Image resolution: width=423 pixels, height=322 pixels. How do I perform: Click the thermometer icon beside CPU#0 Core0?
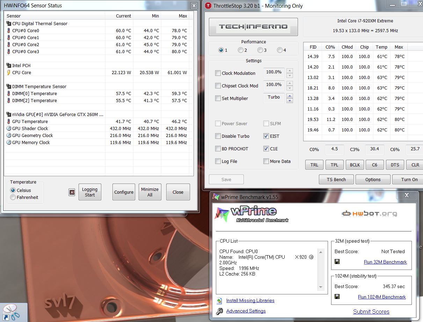pyautogui.click(x=9, y=30)
